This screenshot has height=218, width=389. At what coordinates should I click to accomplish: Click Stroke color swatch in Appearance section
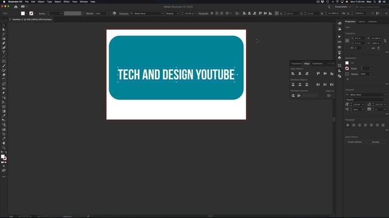347,68
